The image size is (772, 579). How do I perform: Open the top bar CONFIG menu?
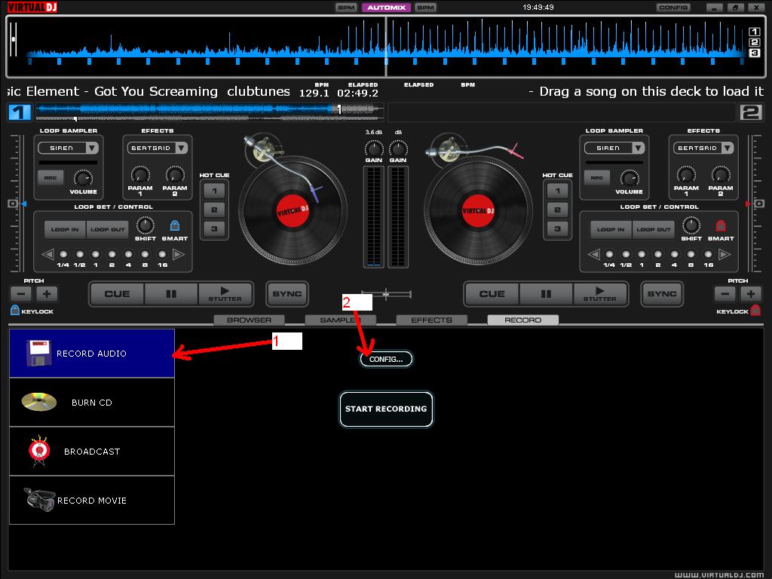click(673, 8)
